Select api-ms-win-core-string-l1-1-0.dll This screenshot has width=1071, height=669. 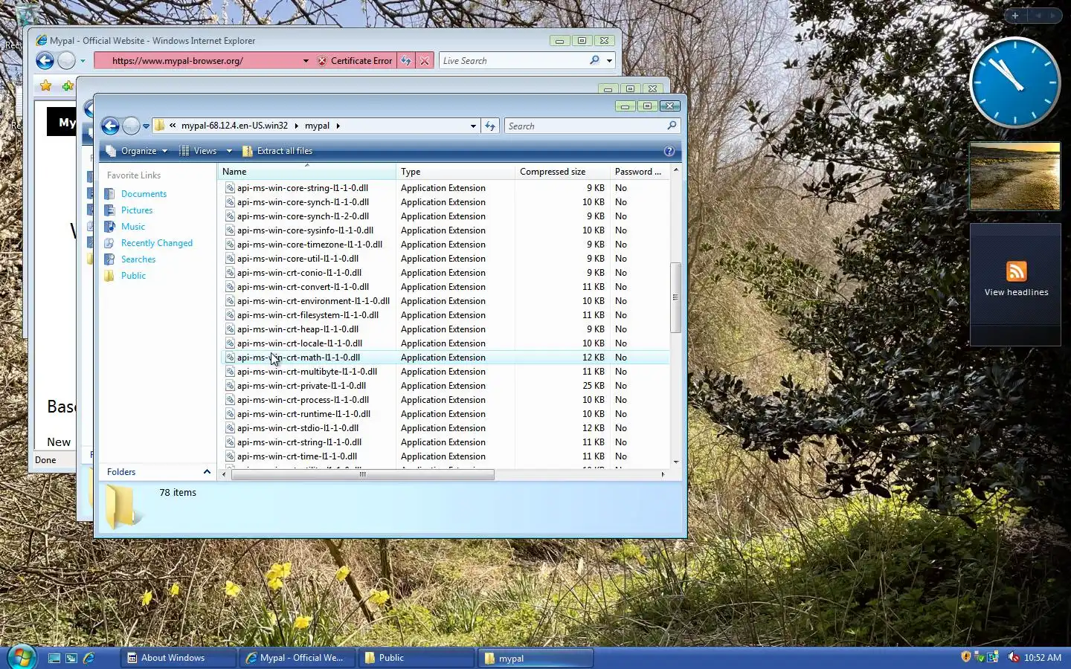pos(302,188)
